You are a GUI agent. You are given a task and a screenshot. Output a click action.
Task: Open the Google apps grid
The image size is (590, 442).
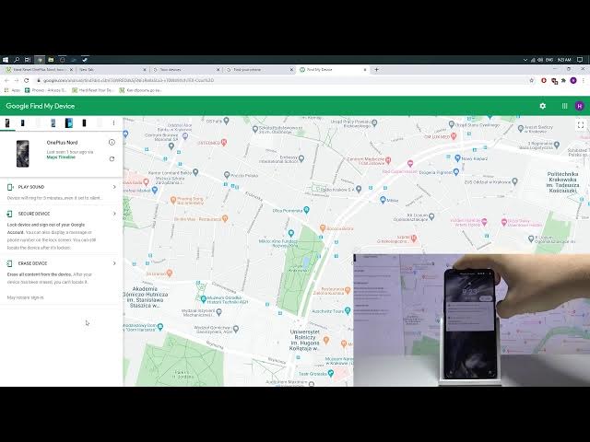pyautogui.click(x=564, y=106)
